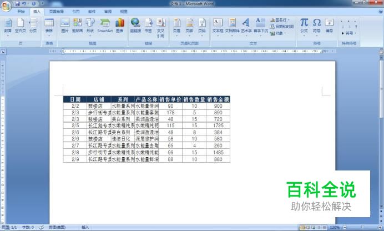This screenshot has width=384, height=231.
Task: Open the Office button menu
Action: click(6, 6)
